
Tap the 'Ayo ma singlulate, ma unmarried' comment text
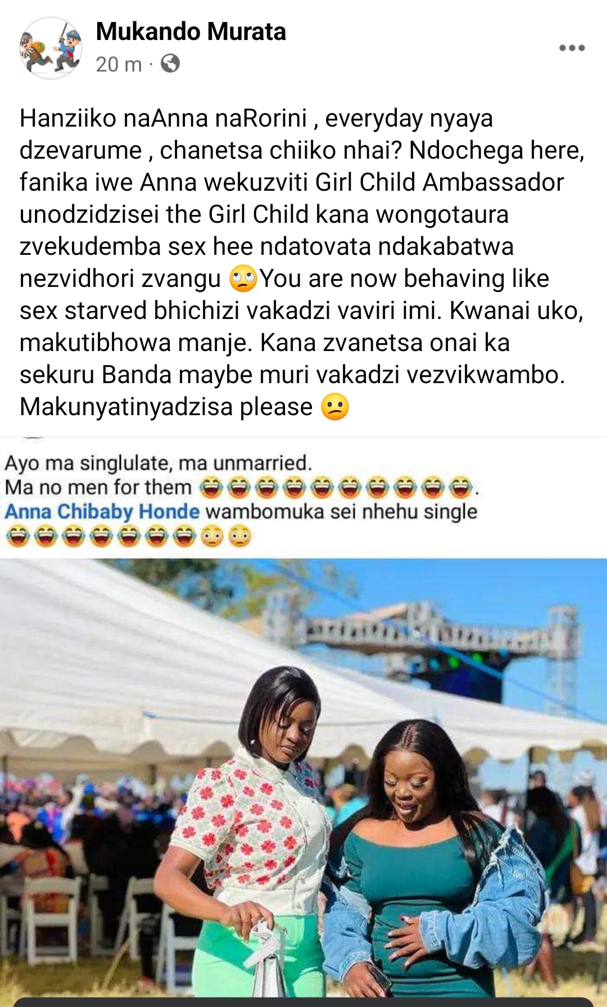click(158, 463)
